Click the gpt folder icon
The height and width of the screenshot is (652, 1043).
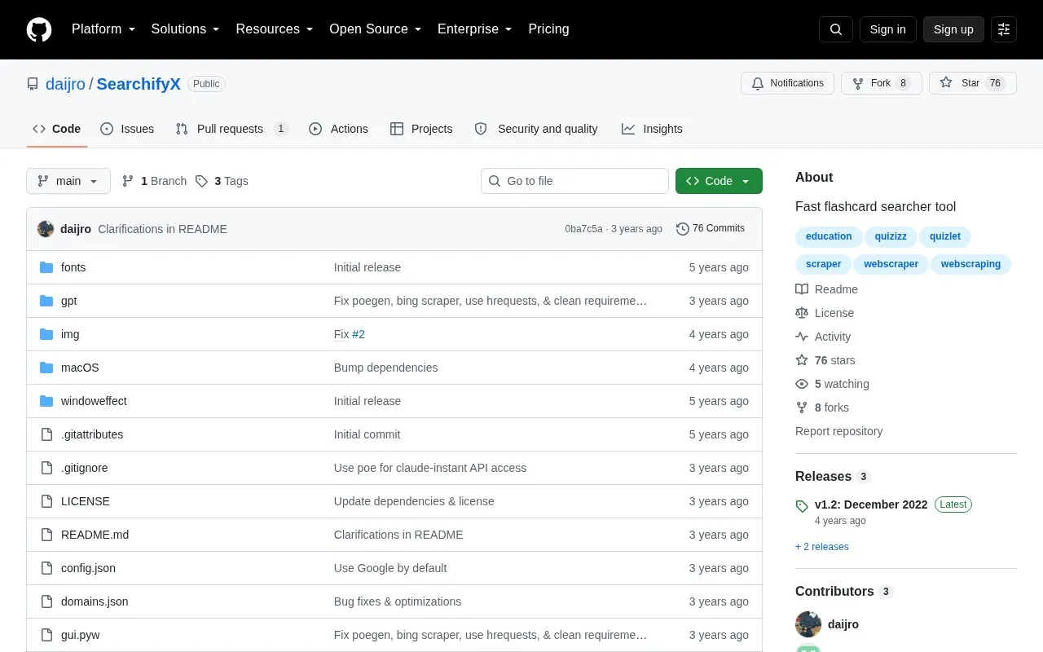(46, 301)
